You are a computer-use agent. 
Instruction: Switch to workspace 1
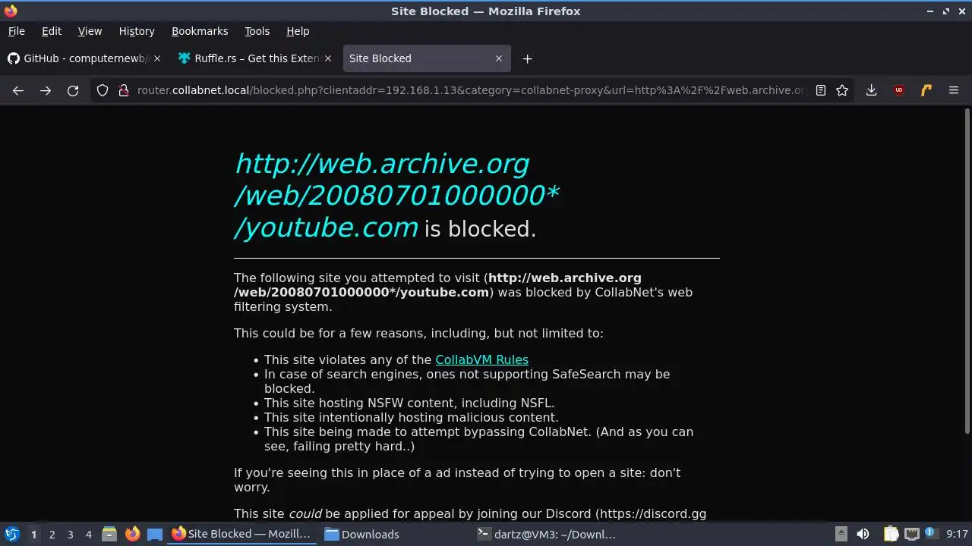[x=33, y=534]
